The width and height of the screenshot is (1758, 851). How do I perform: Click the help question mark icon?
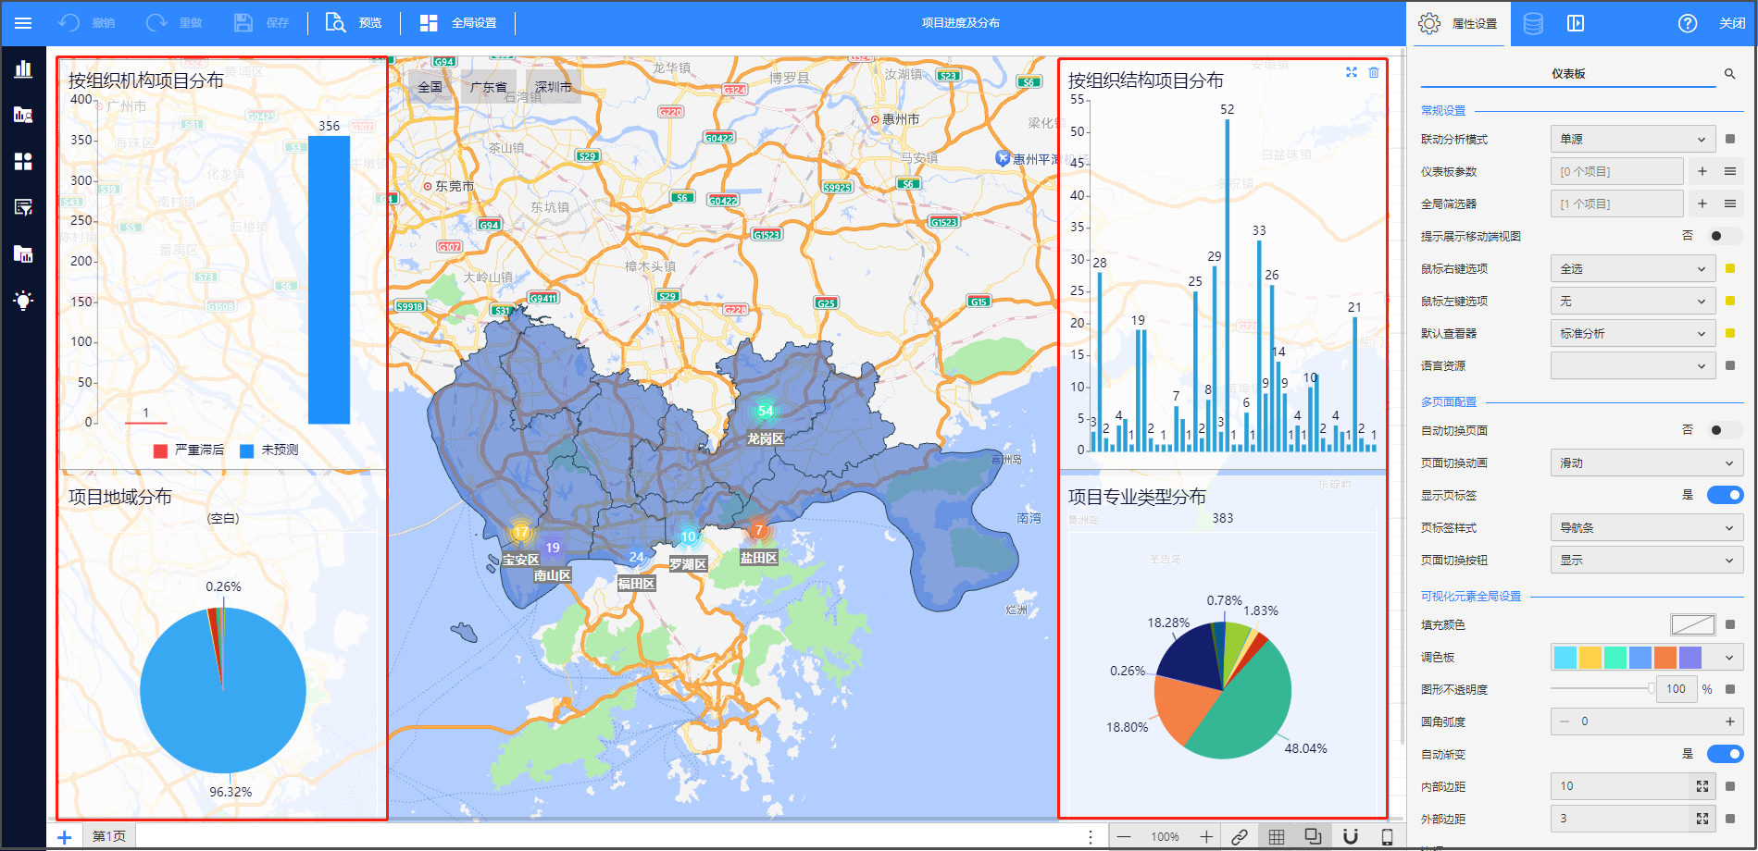click(1688, 23)
